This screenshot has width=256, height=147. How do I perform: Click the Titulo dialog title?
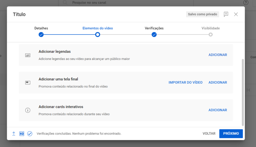[19, 14]
